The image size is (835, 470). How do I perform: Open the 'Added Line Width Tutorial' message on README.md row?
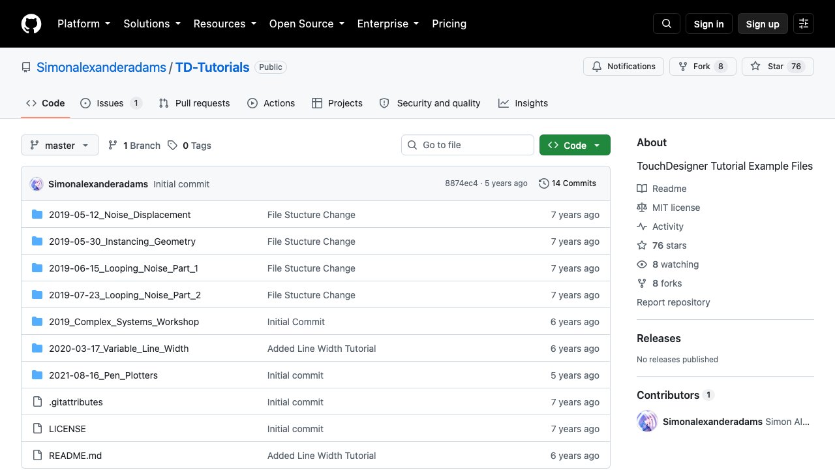322,456
